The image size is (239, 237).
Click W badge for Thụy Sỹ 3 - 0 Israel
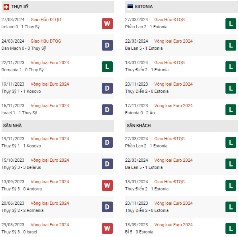coord(107,229)
